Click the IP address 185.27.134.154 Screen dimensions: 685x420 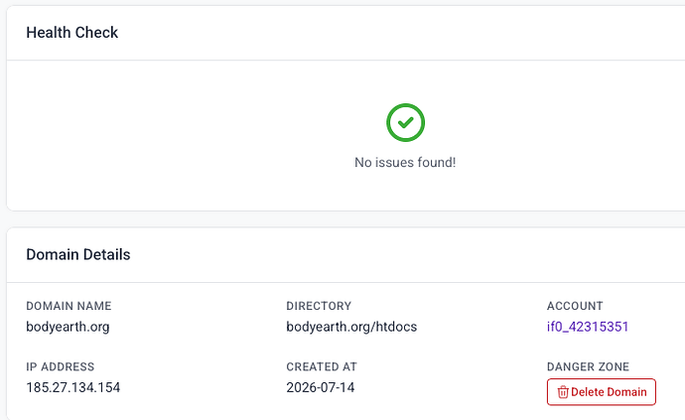click(x=72, y=387)
